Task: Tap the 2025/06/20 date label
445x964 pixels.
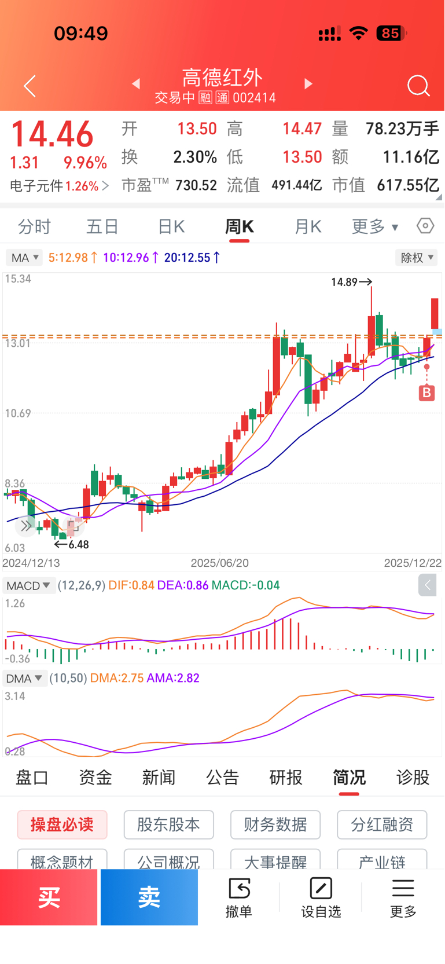Action: pos(220,563)
